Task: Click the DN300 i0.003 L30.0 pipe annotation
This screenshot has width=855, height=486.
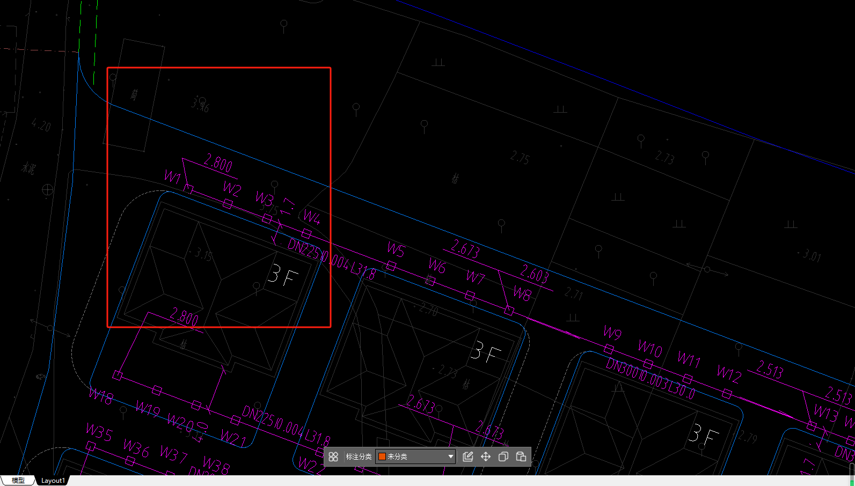Action: pyautogui.click(x=651, y=379)
